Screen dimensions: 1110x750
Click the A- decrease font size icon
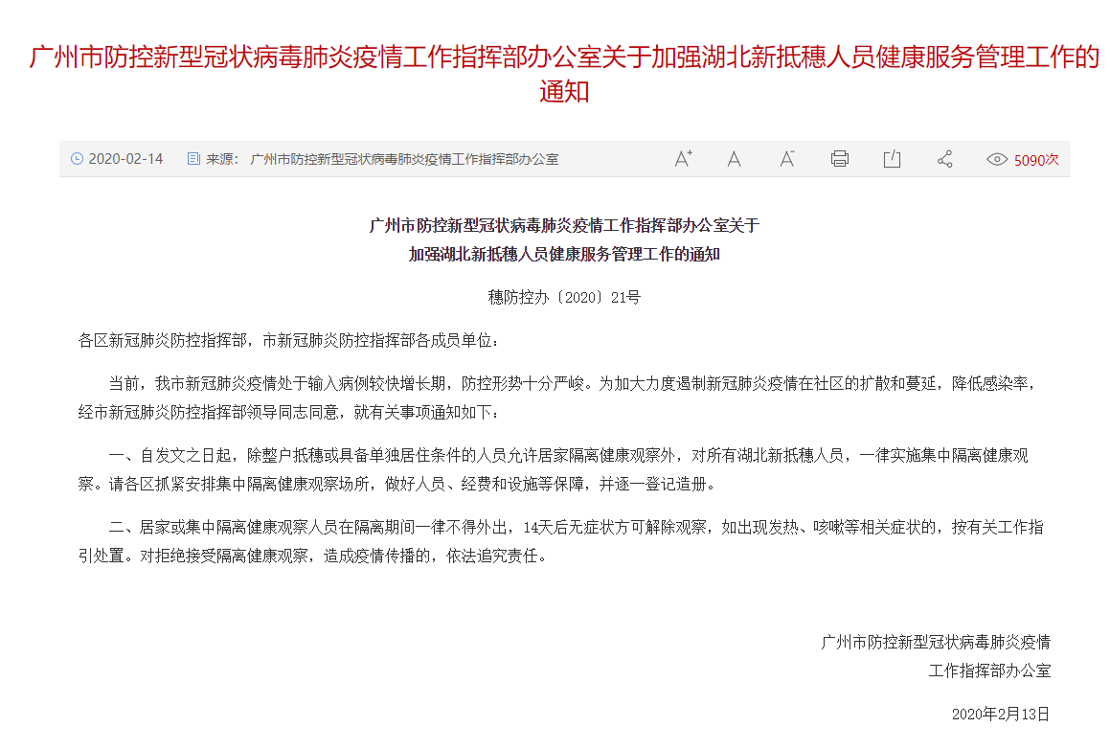click(786, 159)
